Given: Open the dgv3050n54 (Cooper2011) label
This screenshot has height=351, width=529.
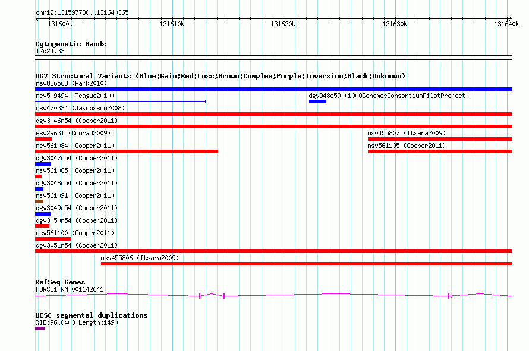Looking at the screenshot, I should tap(77, 220).
